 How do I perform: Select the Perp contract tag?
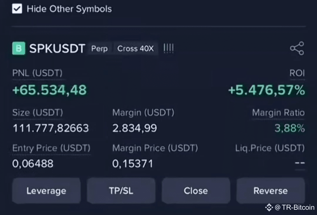[x=100, y=49]
